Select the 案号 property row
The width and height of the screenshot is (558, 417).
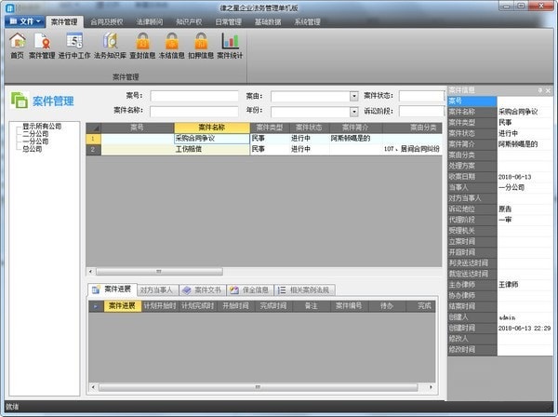coord(500,101)
